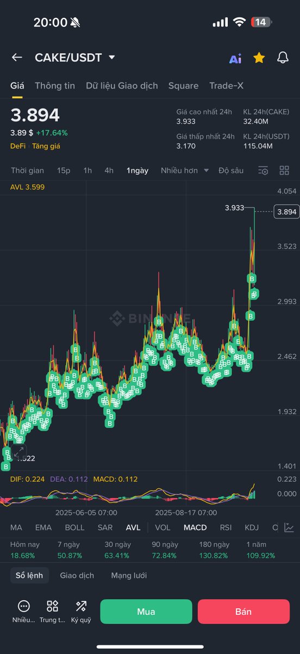Tap the big price 3.894 heading
The width and height of the screenshot is (300, 654).
pyautogui.click(x=35, y=115)
